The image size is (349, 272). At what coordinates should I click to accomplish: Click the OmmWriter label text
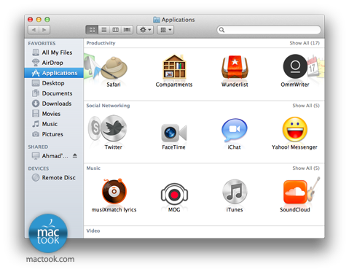295,85
